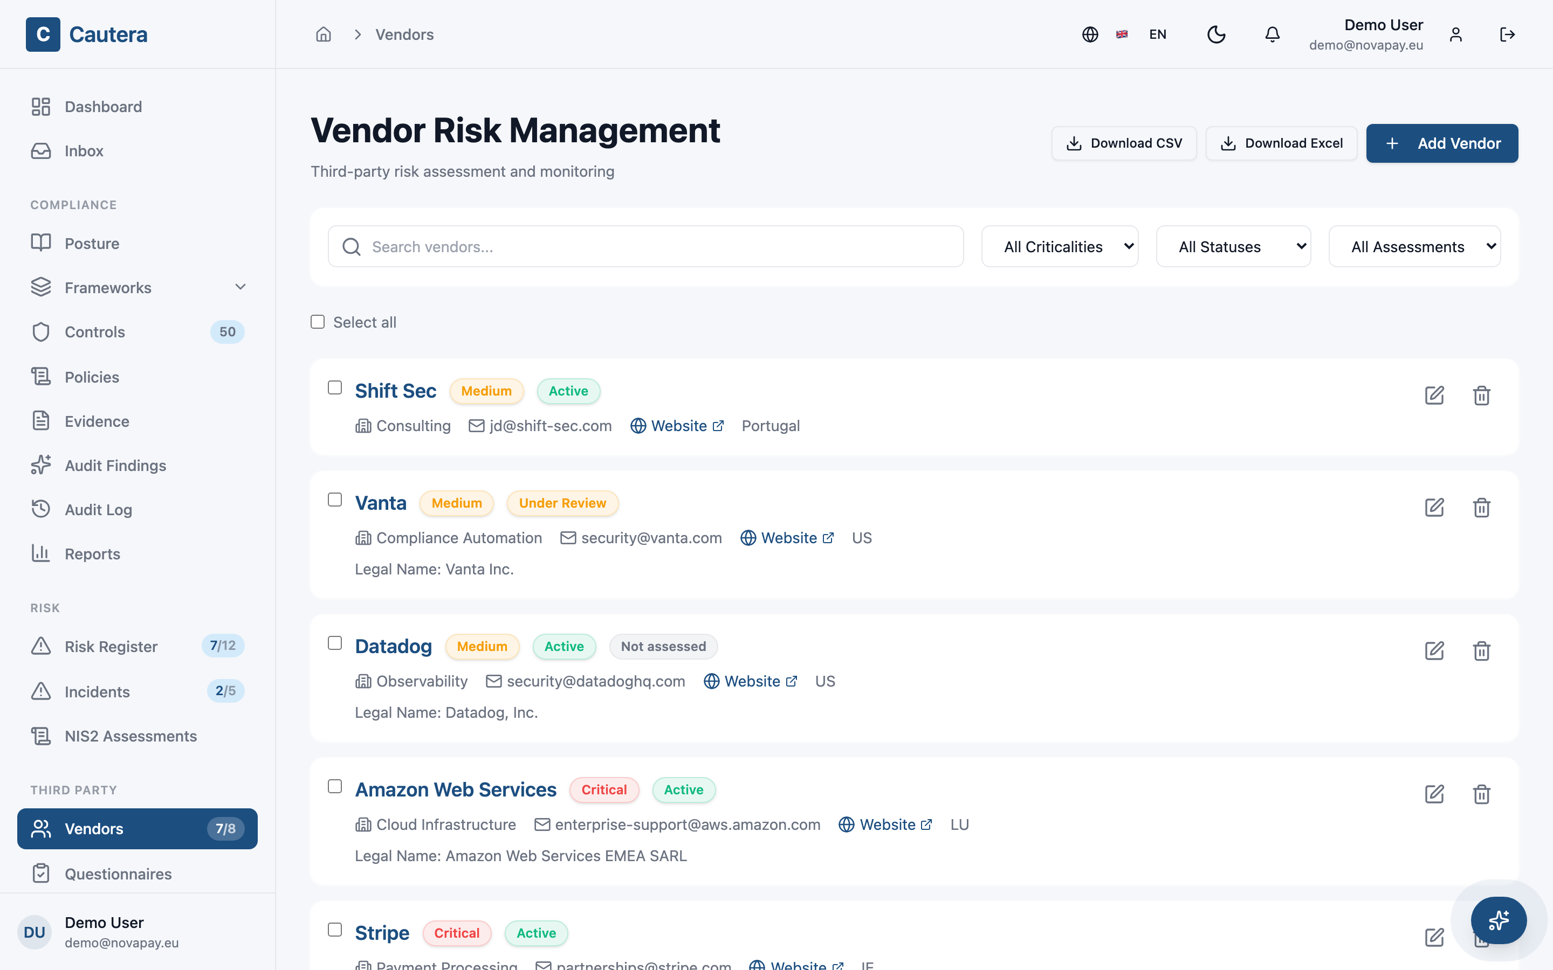This screenshot has height=970, width=1553.
Task: Edit the Vanta vendor
Action: (x=1434, y=508)
